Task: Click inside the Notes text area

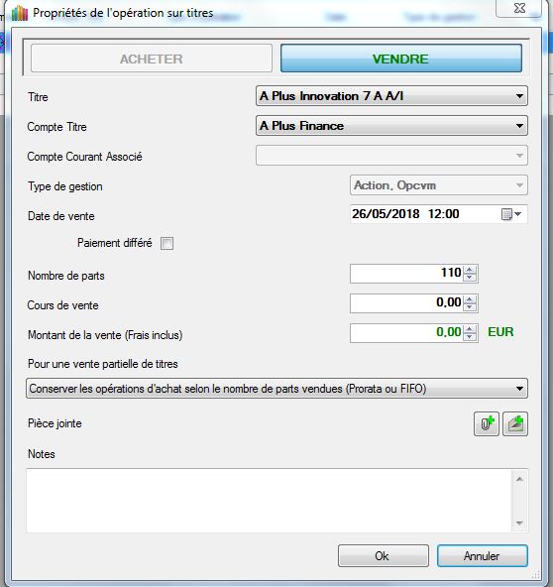Action: point(269,500)
